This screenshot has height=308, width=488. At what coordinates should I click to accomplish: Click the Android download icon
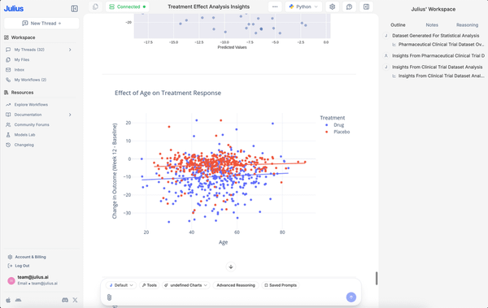coord(19,300)
